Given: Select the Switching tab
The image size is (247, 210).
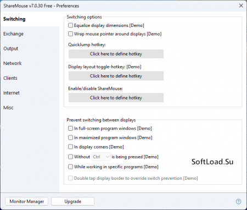Looking at the screenshot, I should (x=30, y=19).
